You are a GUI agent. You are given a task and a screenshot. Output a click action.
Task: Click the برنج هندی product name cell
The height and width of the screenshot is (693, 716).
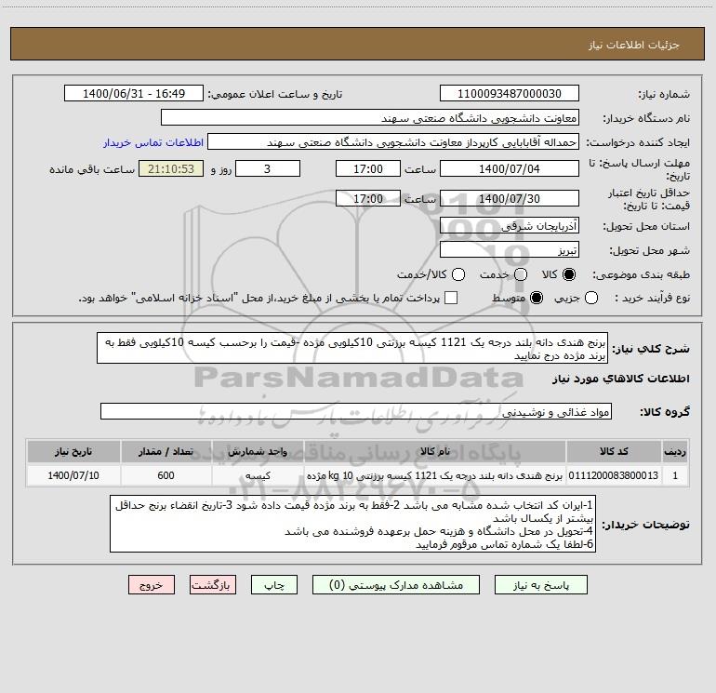click(435, 475)
